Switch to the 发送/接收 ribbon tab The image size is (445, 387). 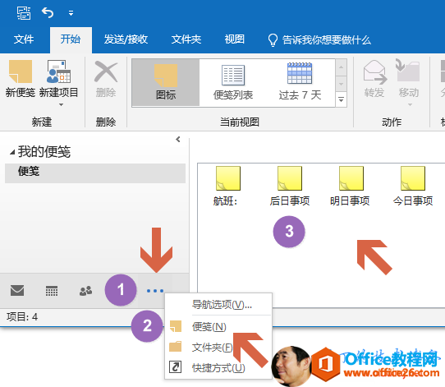click(126, 39)
